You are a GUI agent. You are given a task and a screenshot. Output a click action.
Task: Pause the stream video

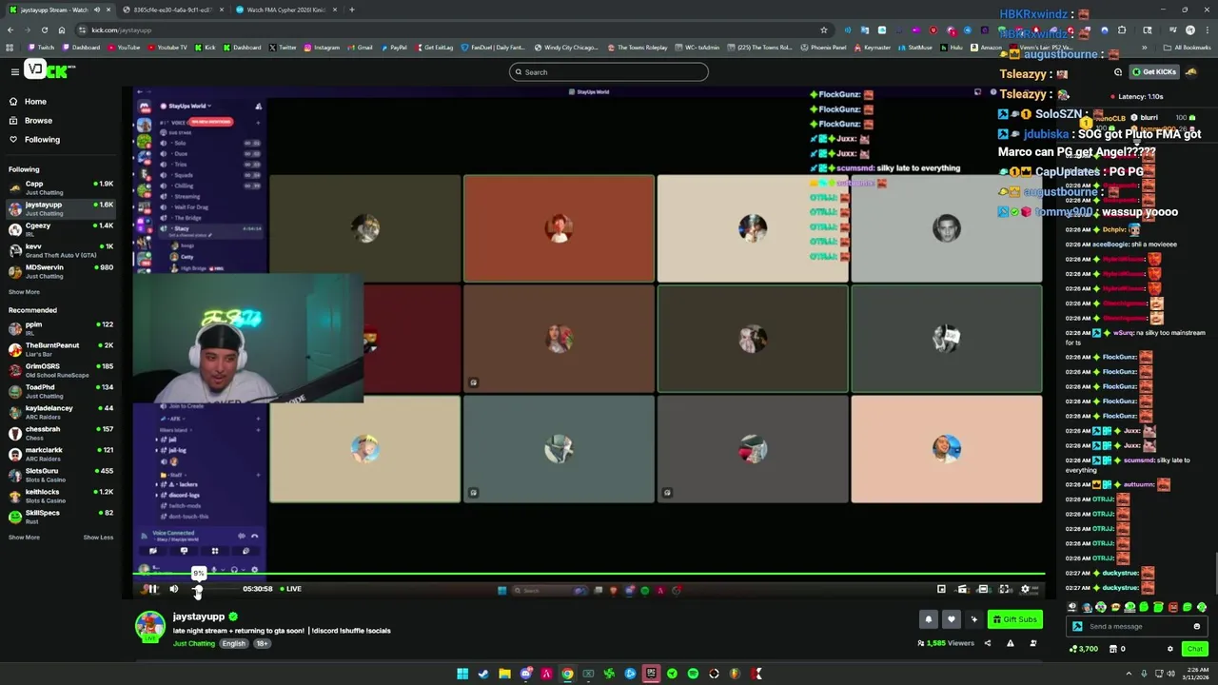tap(152, 589)
